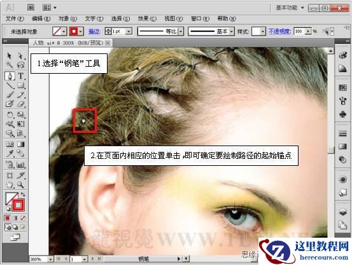Viewport: 352px width, 265px height.
Task: Open the 300% zoom level dropdown
Action: pyautogui.click(x=50, y=259)
